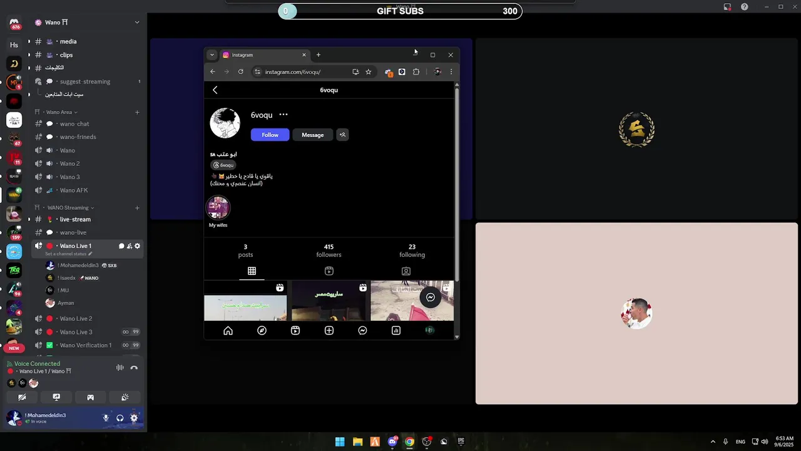Open Messenger in Instagram bottom navigation

[362, 331]
